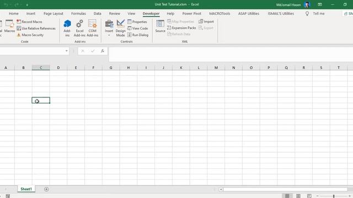
Task: Redo the last action
Action: (17, 5)
